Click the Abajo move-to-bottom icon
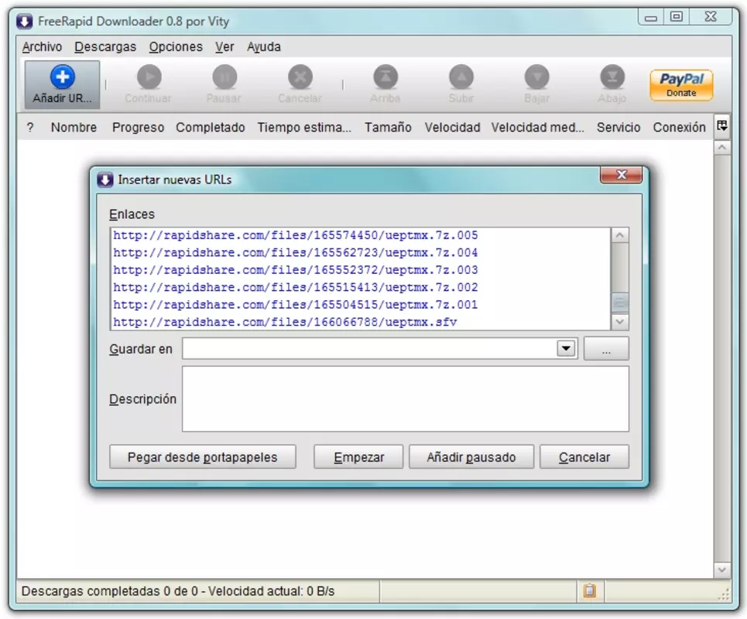The height and width of the screenshot is (619, 747). 612,77
